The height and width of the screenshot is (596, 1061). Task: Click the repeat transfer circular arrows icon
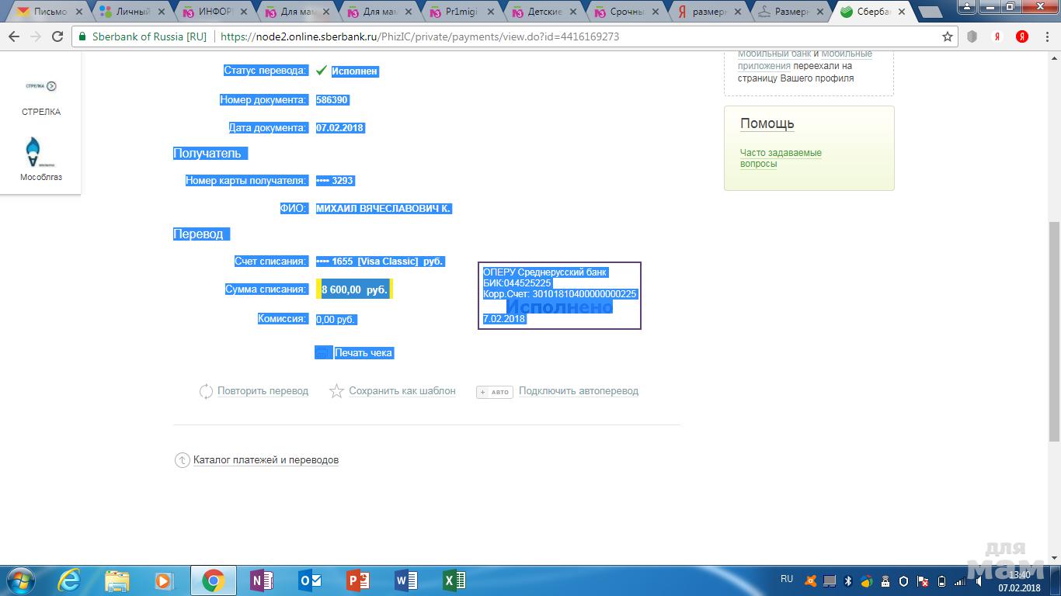[x=206, y=392]
